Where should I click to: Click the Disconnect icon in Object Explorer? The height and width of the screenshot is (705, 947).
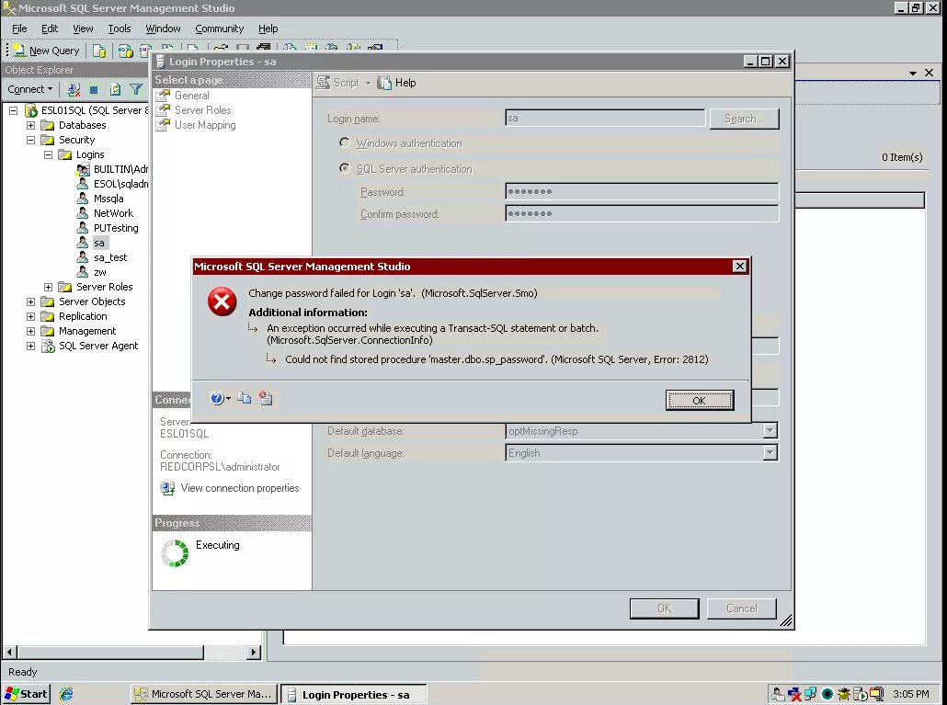tap(73, 89)
